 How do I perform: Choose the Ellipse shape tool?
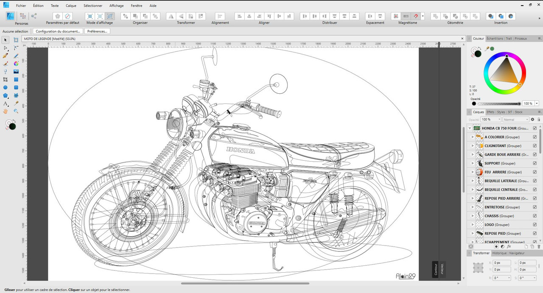tap(6, 87)
